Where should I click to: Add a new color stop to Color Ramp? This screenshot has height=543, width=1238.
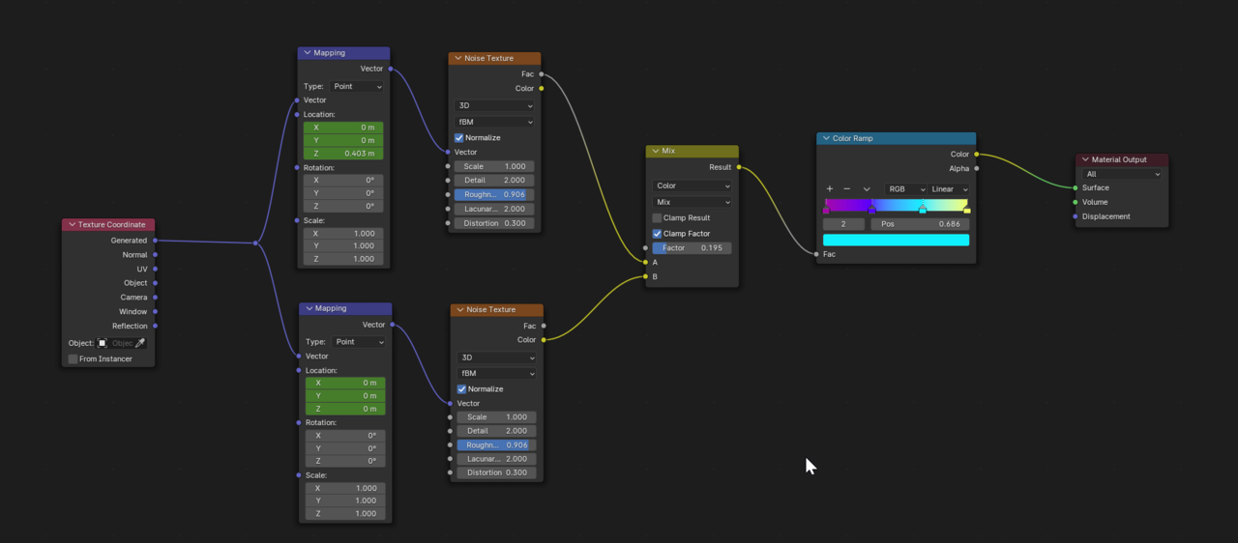click(829, 189)
